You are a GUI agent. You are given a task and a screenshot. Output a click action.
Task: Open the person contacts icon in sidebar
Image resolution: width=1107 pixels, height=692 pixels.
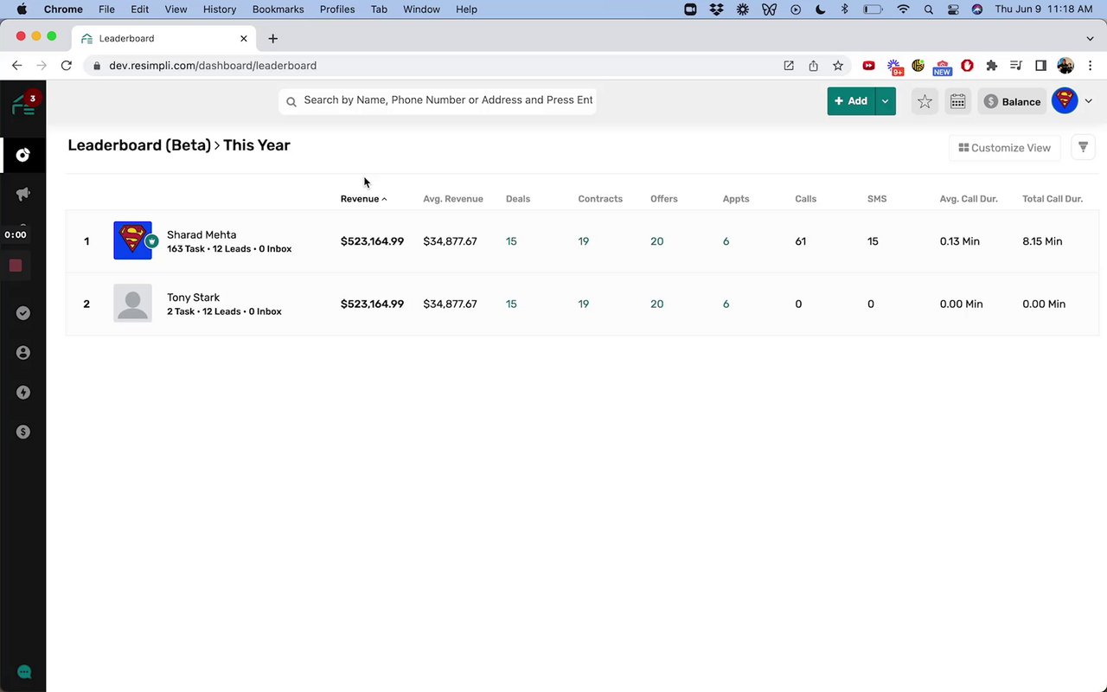click(23, 352)
